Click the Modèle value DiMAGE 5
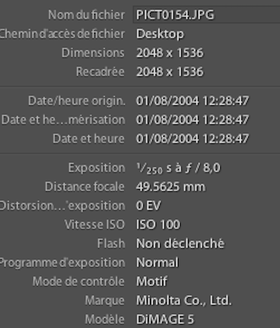 coord(165,319)
